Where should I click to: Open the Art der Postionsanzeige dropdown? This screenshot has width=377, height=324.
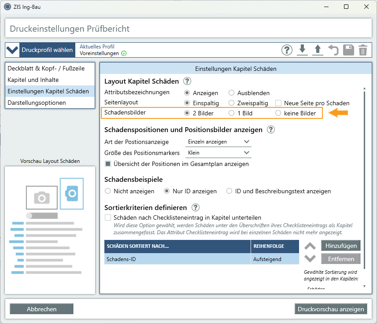pos(218,142)
